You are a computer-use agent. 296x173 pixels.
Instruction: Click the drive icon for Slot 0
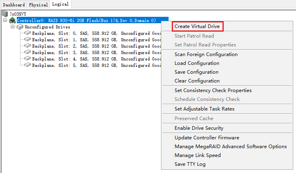28,33
